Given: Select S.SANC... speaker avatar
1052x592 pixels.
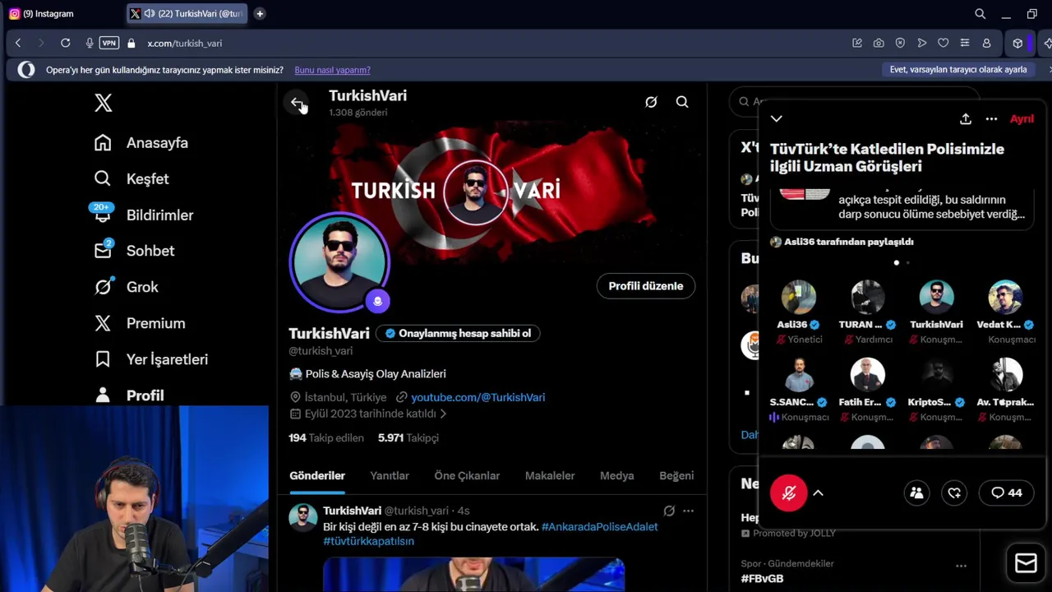Looking at the screenshot, I should [x=798, y=375].
